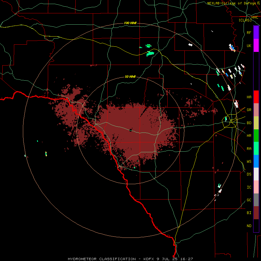Select the gray GC legend swatch
261x261 pixels.
click(256, 200)
